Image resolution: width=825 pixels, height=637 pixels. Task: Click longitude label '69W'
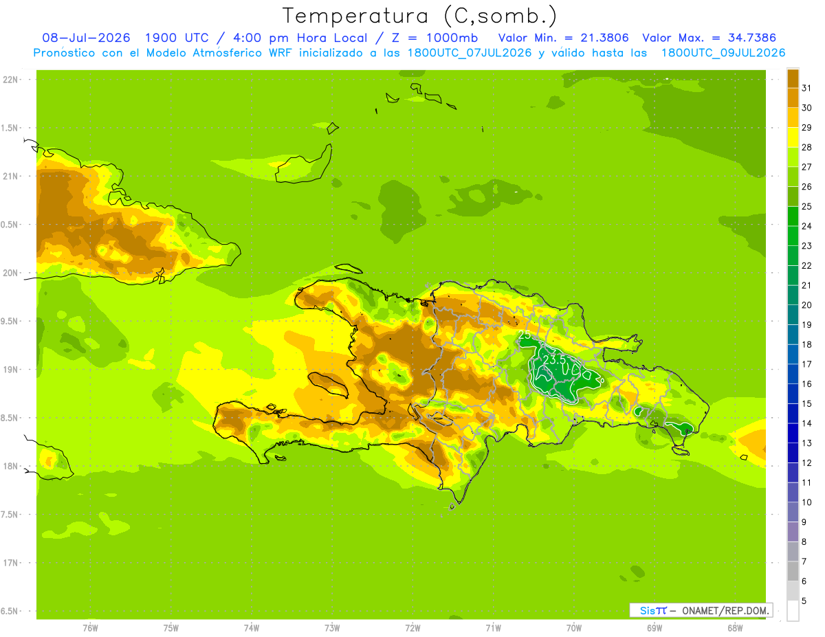point(654,628)
